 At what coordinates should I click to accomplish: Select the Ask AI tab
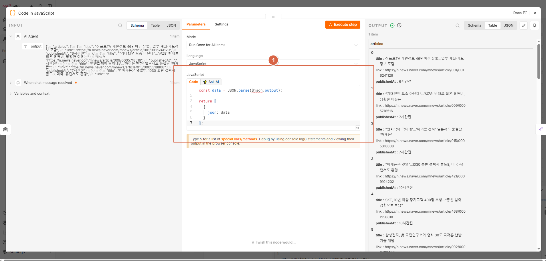[x=211, y=82]
